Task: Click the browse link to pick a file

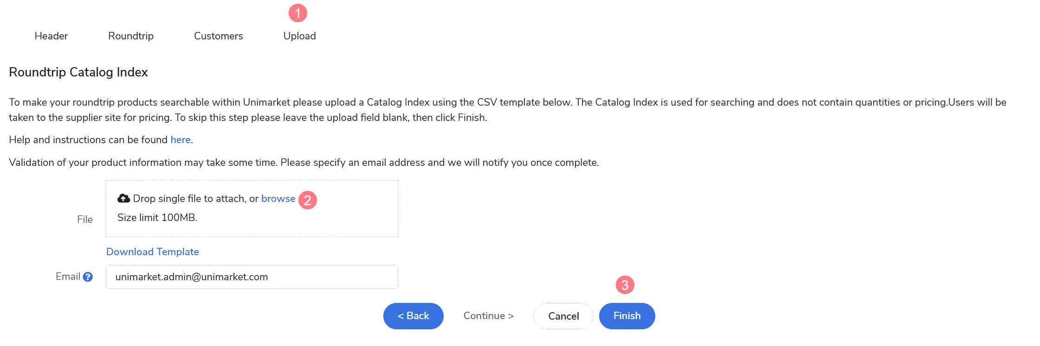Action: [278, 199]
